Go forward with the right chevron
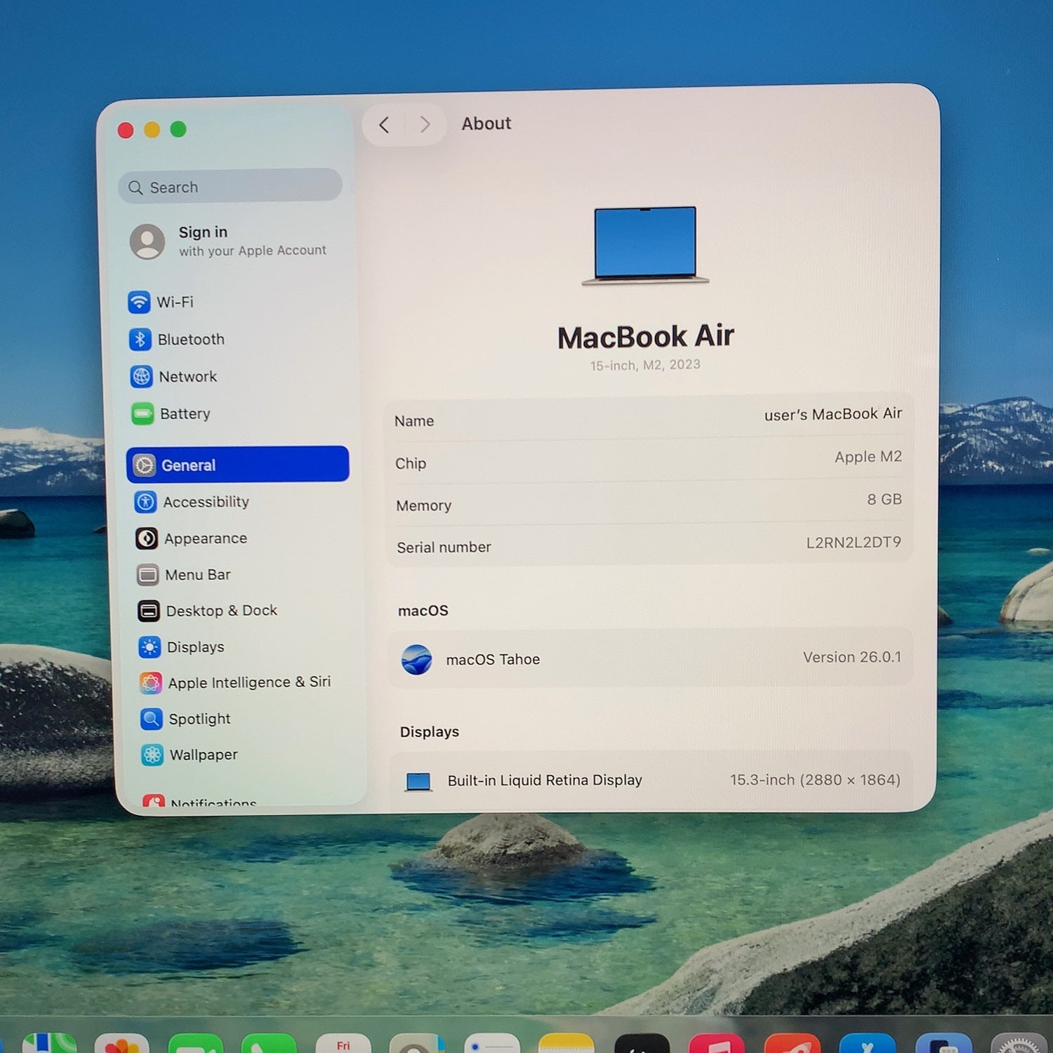The image size is (1053, 1053). click(x=424, y=125)
